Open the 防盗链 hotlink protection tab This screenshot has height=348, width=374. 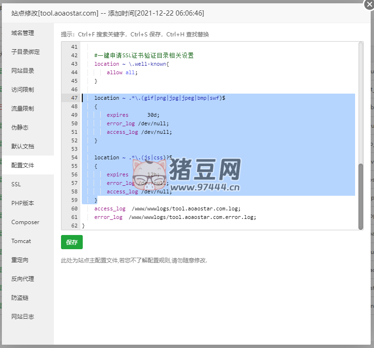(20, 298)
